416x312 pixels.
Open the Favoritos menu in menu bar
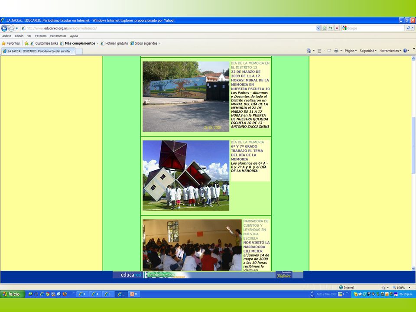pos(41,36)
